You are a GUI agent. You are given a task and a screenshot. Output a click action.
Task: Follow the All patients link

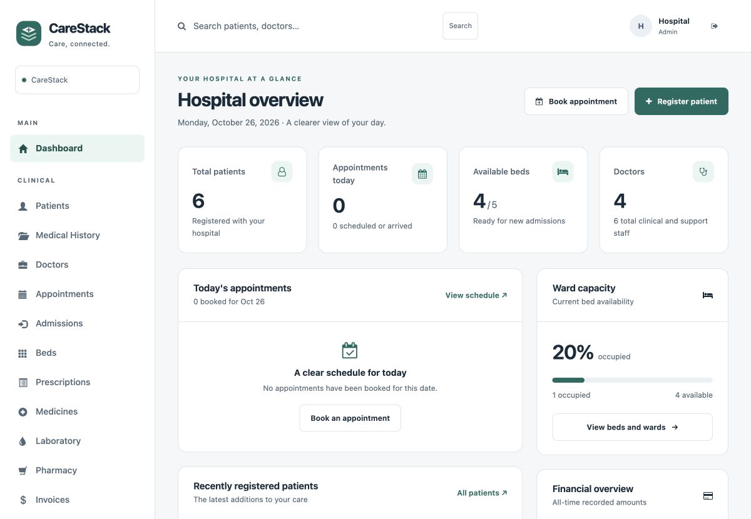click(x=482, y=493)
